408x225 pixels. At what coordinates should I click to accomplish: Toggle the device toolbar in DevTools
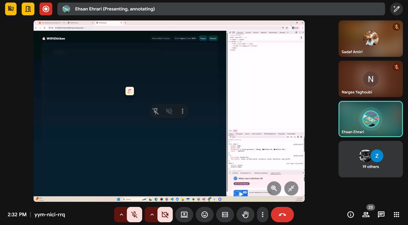pos(234,32)
